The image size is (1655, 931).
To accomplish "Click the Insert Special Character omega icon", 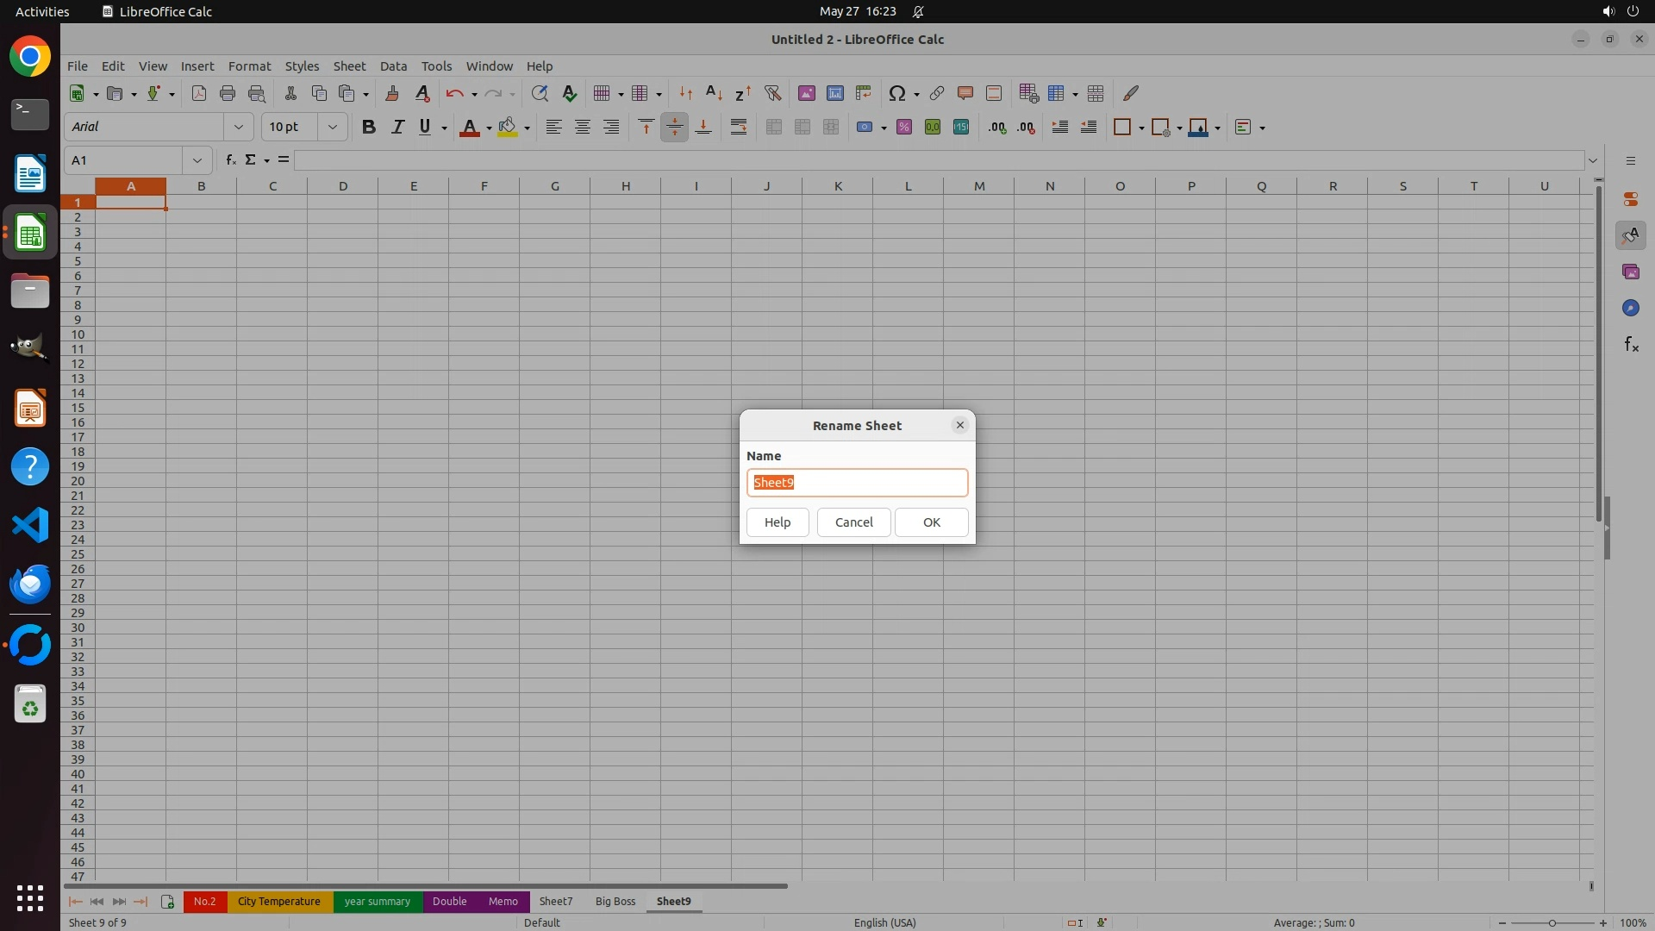I will click(896, 93).
